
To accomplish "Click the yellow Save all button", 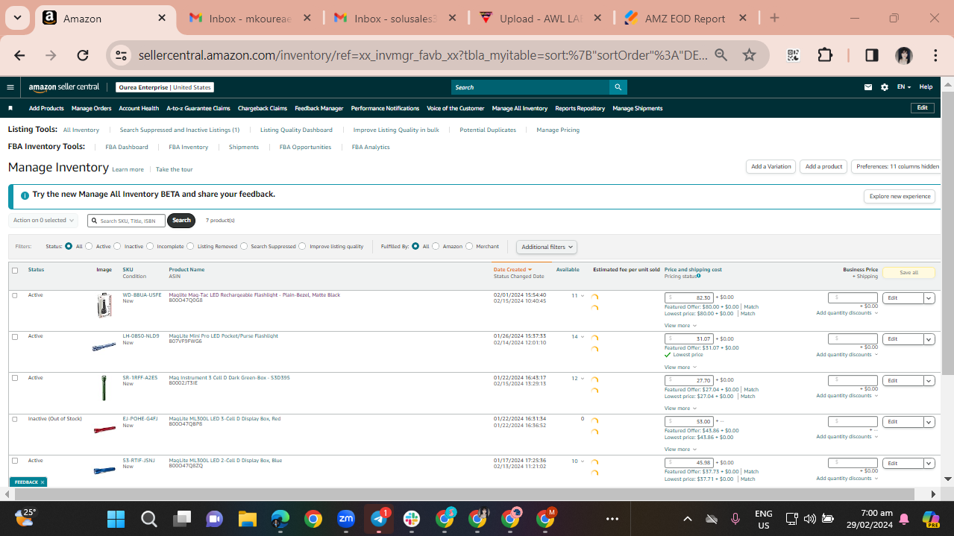I will tap(909, 273).
